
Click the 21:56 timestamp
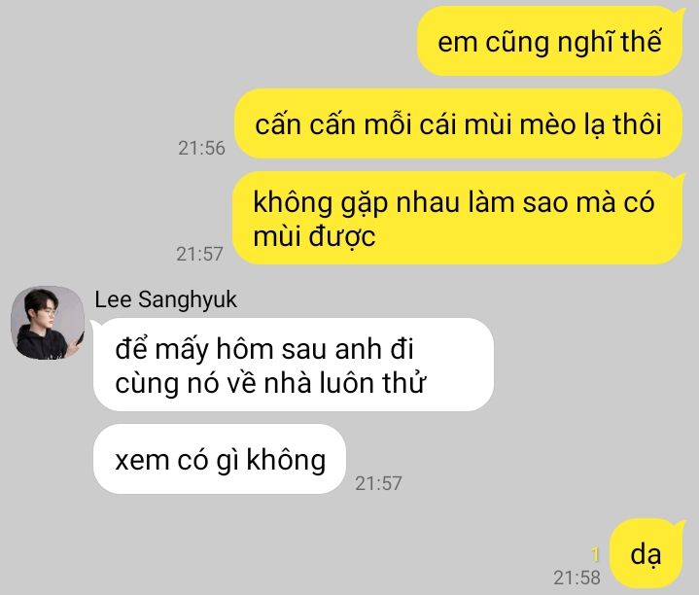pos(201,148)
